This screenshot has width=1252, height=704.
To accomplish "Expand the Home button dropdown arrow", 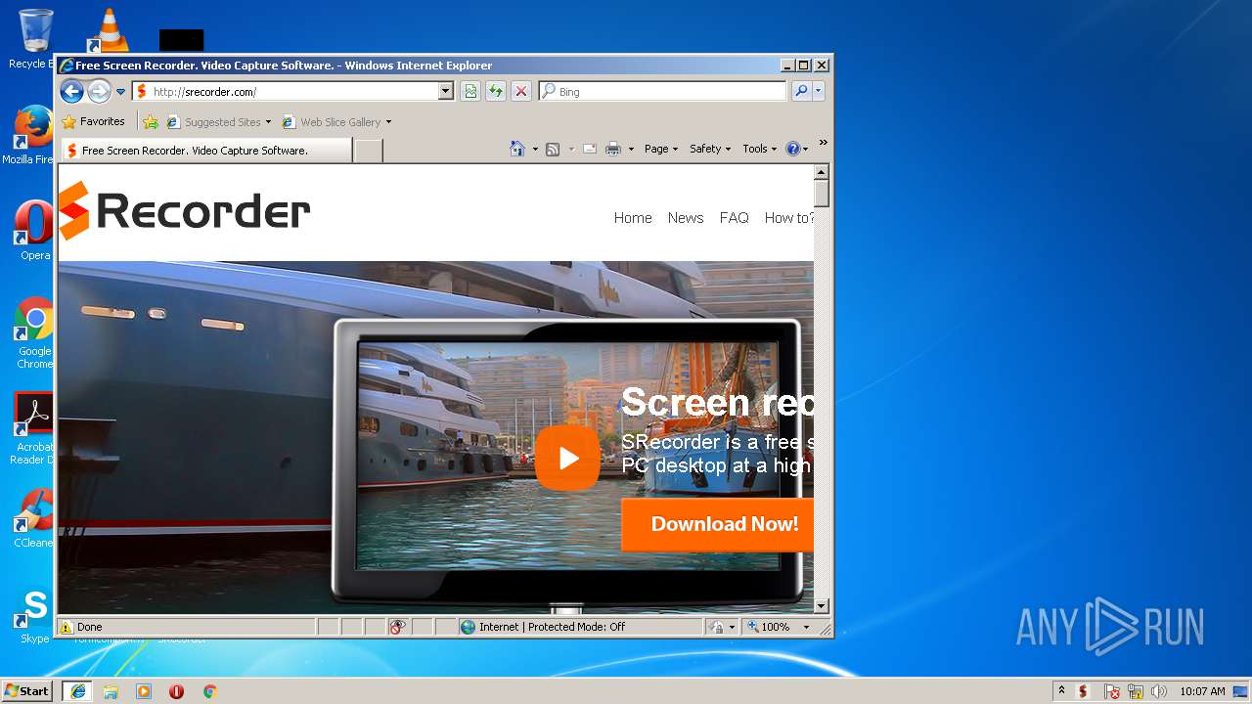I will (x=535, y=150).
